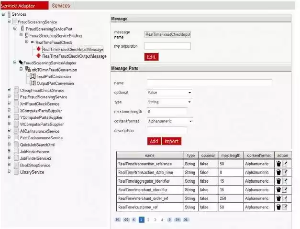Select YComputerPartsSupplier in the tree

(x=41, y=117)
